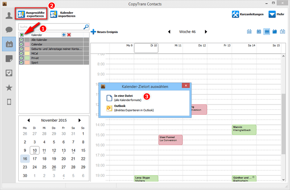The height and width of the screenshot is (190, 290).
Task: Open the Mehr dropdown menu
Action: click(x=276, y=14)
